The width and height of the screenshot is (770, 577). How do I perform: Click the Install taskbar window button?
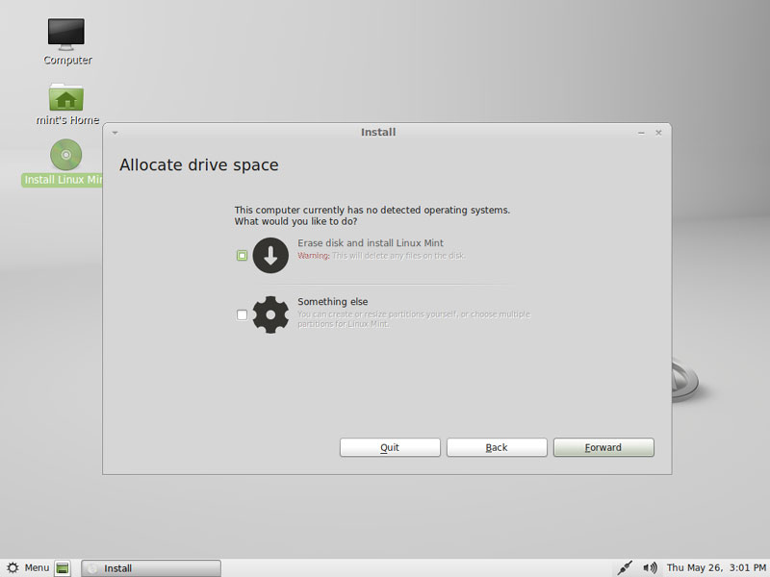[x=151, y=568]
